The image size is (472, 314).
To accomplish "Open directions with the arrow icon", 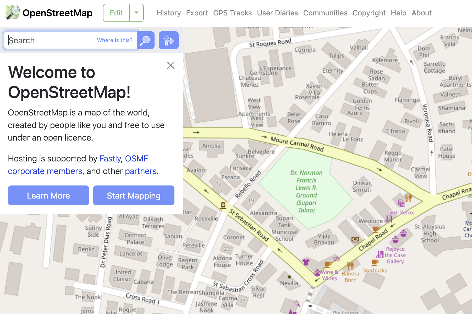I will (x=168, y=40).
